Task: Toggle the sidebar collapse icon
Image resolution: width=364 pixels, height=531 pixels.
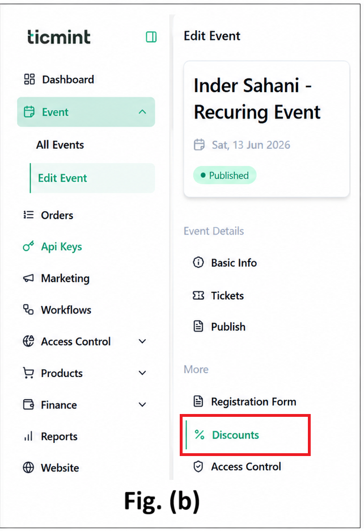Action: (151, 36)
